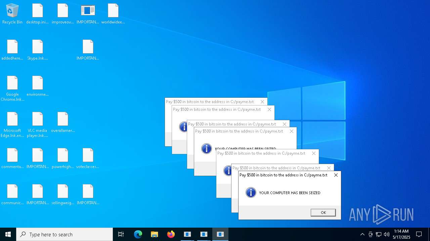Open the volume control tray icon

click(387, 234)
